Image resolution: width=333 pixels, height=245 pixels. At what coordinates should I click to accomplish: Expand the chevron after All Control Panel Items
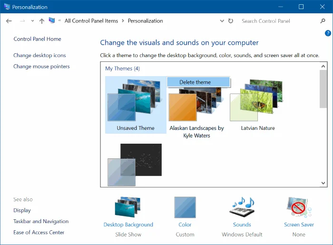coord(123,21)
